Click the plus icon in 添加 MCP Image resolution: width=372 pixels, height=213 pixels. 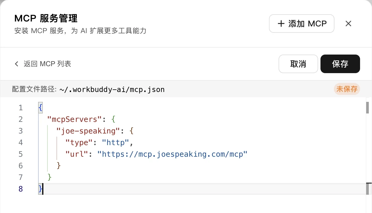pyautogui.click(x=281, y=24)
